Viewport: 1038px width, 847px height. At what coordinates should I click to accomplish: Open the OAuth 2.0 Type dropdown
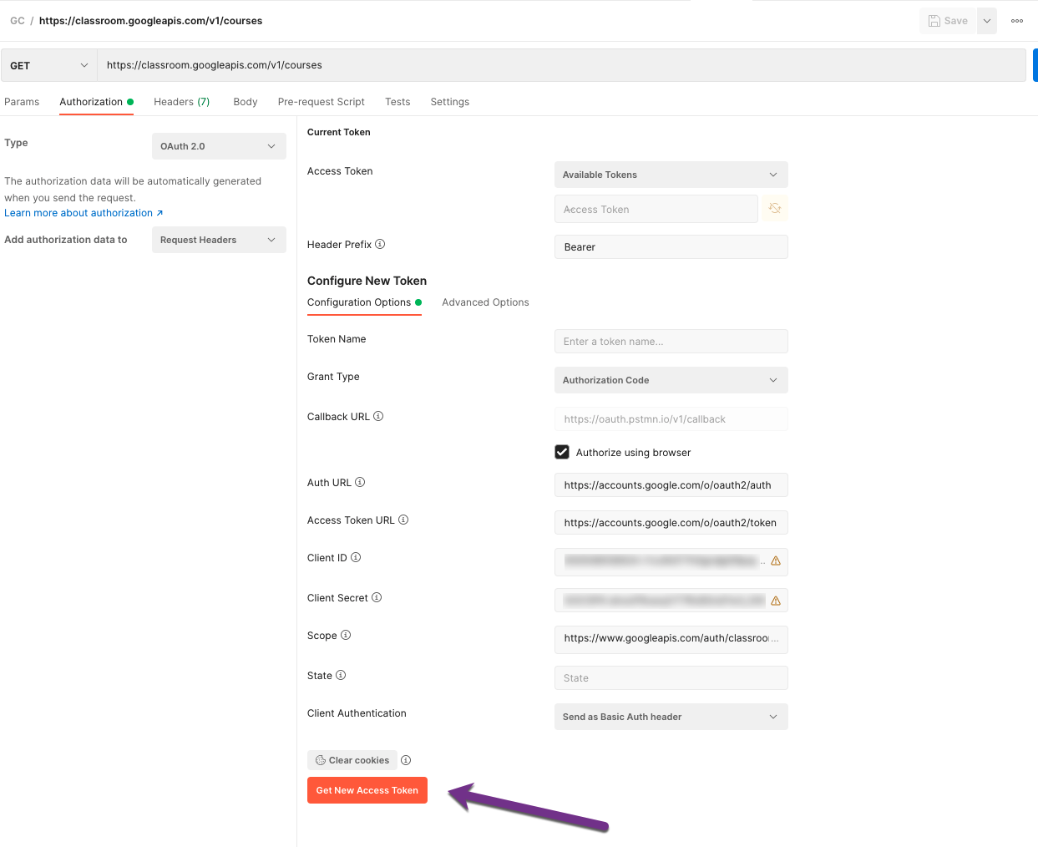[219, 146]
